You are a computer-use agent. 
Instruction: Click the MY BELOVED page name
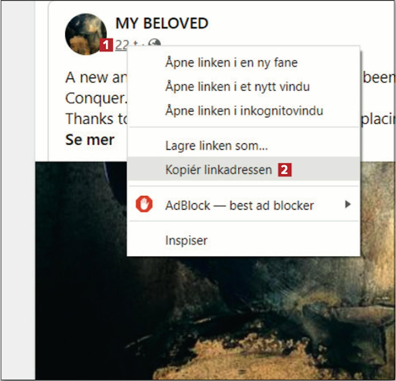coord(162,23)
